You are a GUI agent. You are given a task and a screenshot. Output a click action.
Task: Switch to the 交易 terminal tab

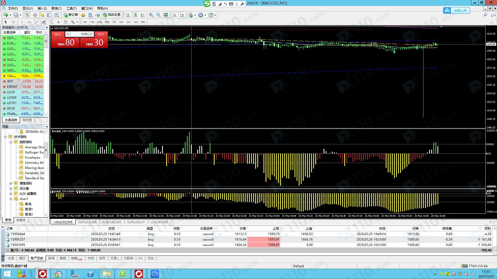pyautogui.click(x=11, y=258)
